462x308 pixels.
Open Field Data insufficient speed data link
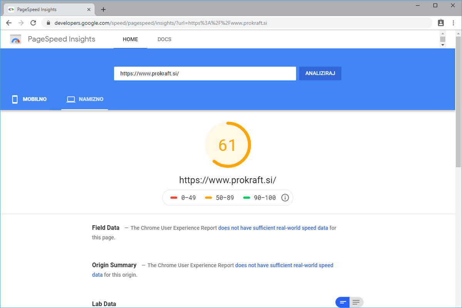(x=273, y=228)
